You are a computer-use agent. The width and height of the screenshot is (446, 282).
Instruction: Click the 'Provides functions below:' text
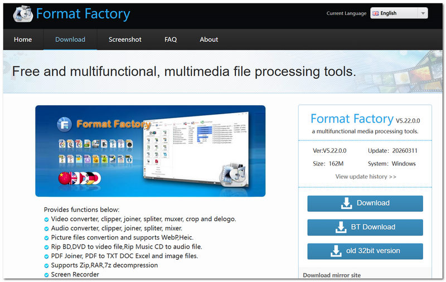[x=81, y=210]
